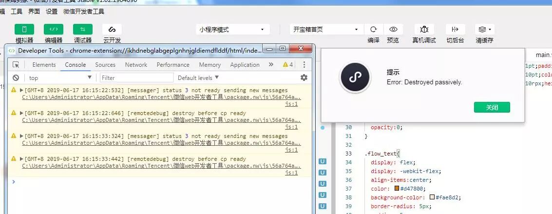Expand the 16:15:22:532 messager warning entry
The image size is (552, 214).
point(21,91)
